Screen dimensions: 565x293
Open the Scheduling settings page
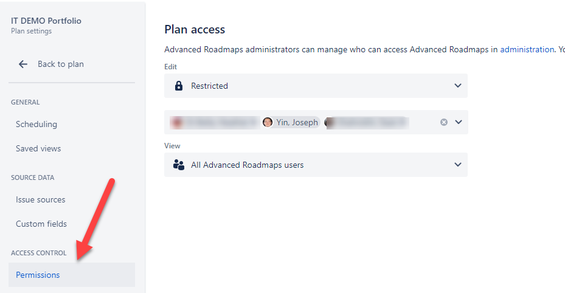tap(36, 124)
